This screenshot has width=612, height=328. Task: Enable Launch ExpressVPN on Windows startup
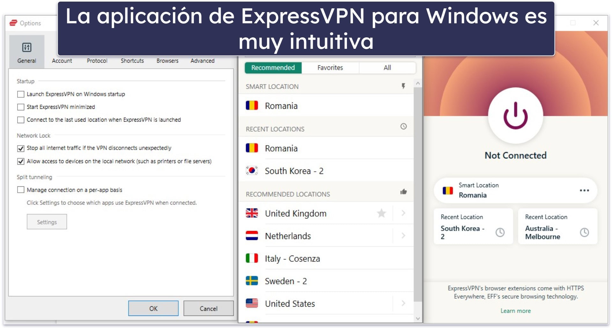21,94
